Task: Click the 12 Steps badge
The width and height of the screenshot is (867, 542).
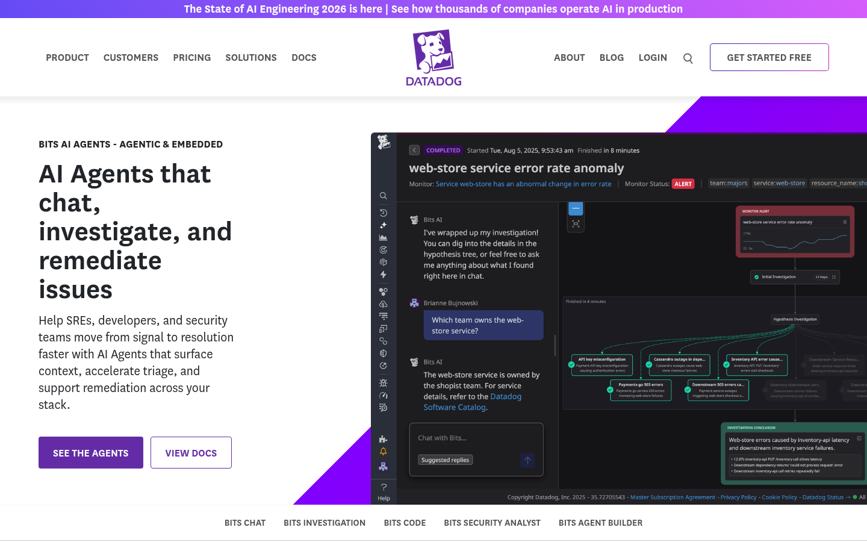Action: point(821,277)
